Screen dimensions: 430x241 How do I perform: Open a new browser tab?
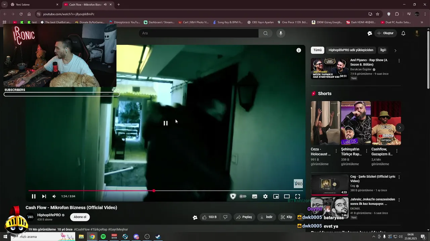tap(119, 5)
